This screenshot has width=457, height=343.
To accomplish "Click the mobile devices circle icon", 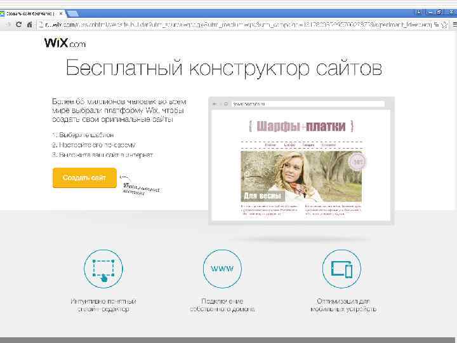I will [341, 269].
